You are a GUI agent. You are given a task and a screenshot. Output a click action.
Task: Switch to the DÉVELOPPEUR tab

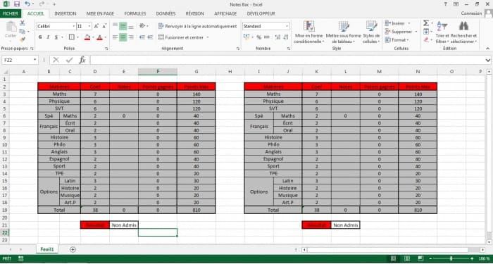[x=261, y=13]
